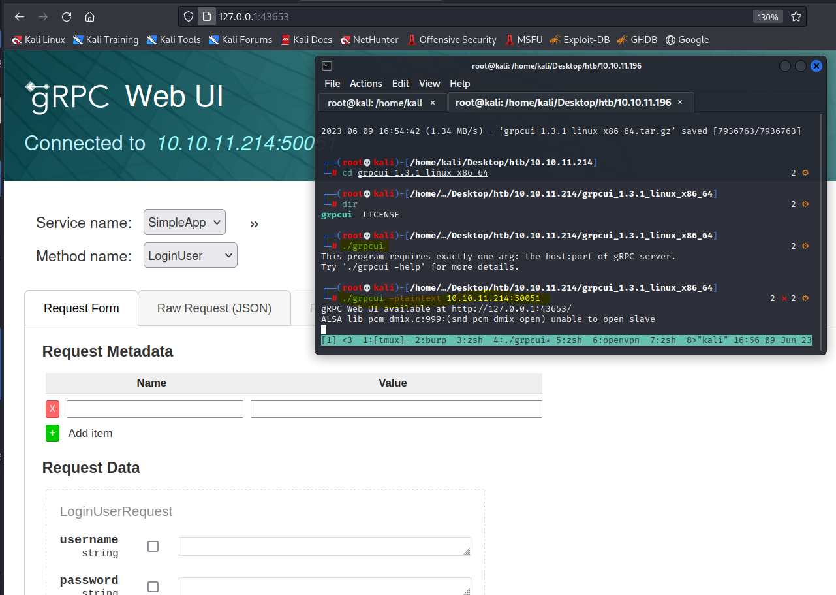Go to browser home page icon
The image size is (836, 595).
click(90, 17)
